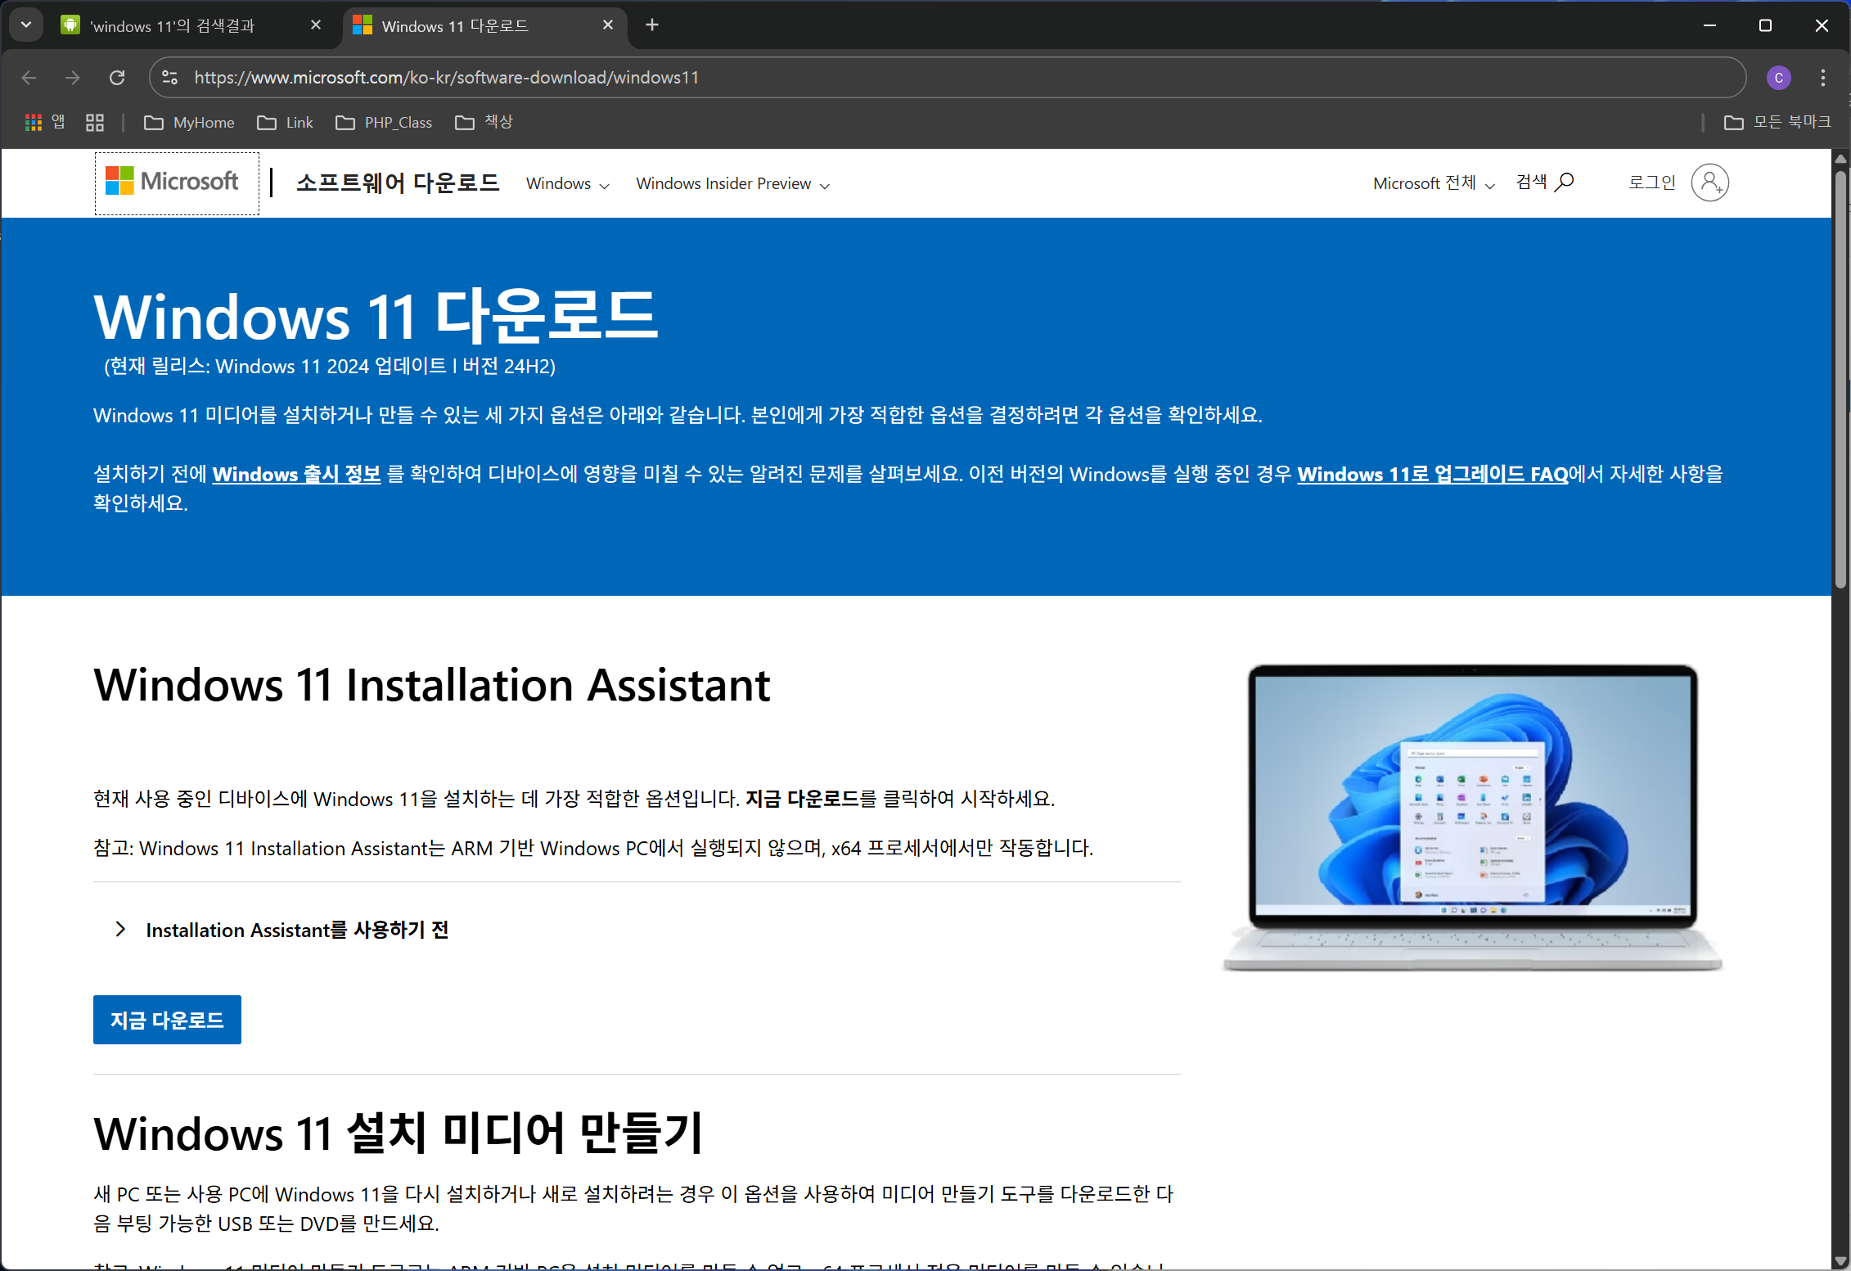Select the Windows 11 다운로드 tab
1851x1271 pixels.
[x=484, y=26]
